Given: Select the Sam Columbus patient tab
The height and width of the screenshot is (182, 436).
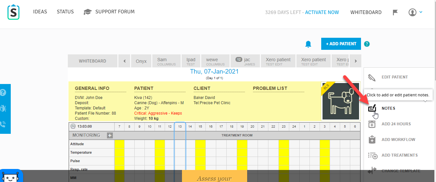Looking at the screenshot, I should (x=166, y=61).
